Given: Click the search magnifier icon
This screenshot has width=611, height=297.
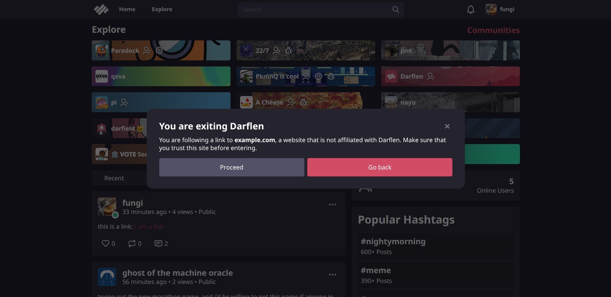Looking at the screenshot, I should (x=396, y=10).
